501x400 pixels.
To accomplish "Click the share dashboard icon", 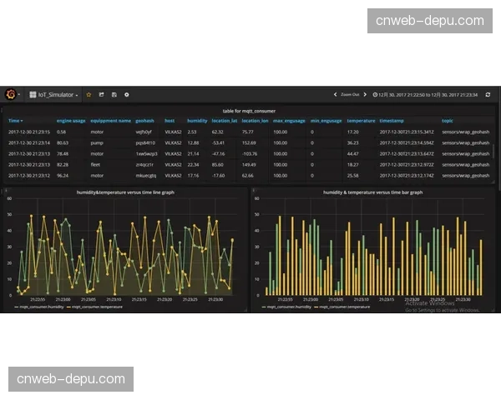I will (101, 95).
